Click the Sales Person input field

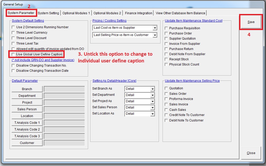tap(64, 109)
